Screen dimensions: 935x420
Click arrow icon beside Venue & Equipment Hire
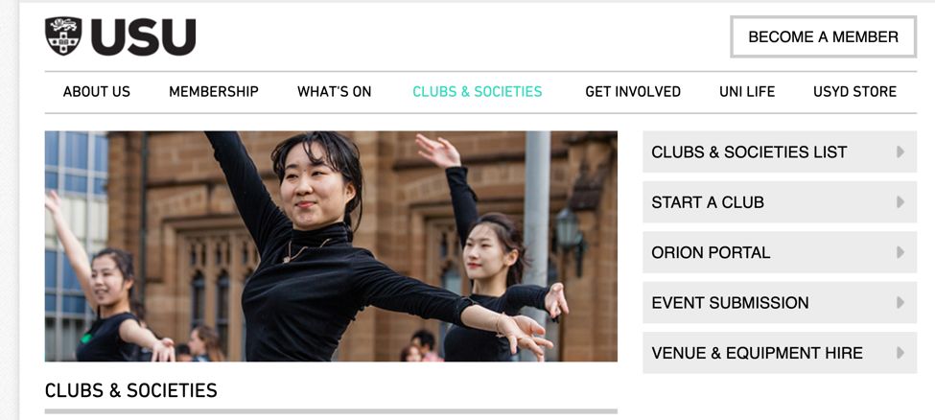pos(900,353)
